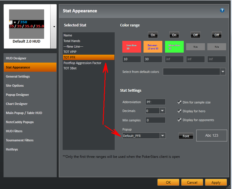The height and width of the screenshot is (189, 232).
Task: Click the OK button
Action: coord(168,182)
